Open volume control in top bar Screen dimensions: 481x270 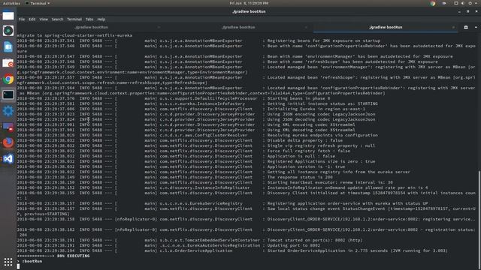[463, 3]
